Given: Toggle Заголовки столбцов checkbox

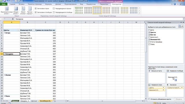Looking at the screenshot, I should (36, 12).
